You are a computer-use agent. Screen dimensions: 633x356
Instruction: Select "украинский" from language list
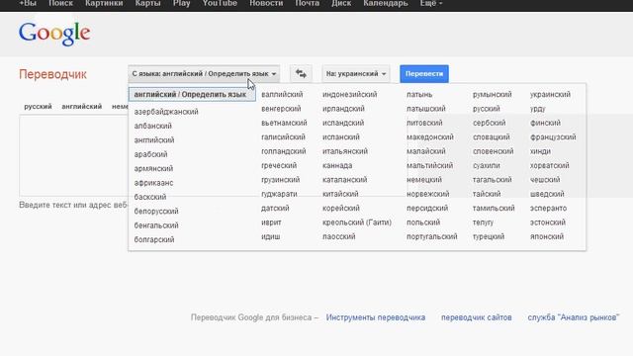click(x=550, y=95)
